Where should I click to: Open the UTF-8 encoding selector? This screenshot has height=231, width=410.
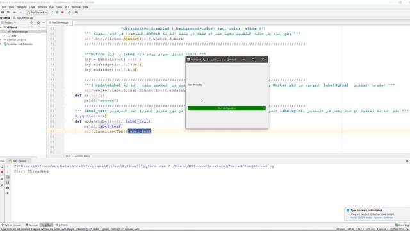(x=370, y=229)
